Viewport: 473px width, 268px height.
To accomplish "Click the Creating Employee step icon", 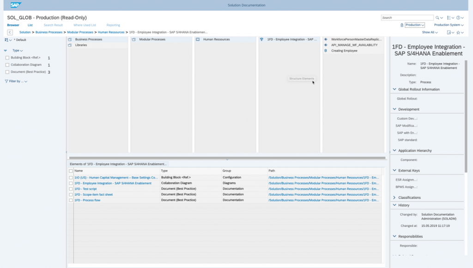I will click(326, 51).
